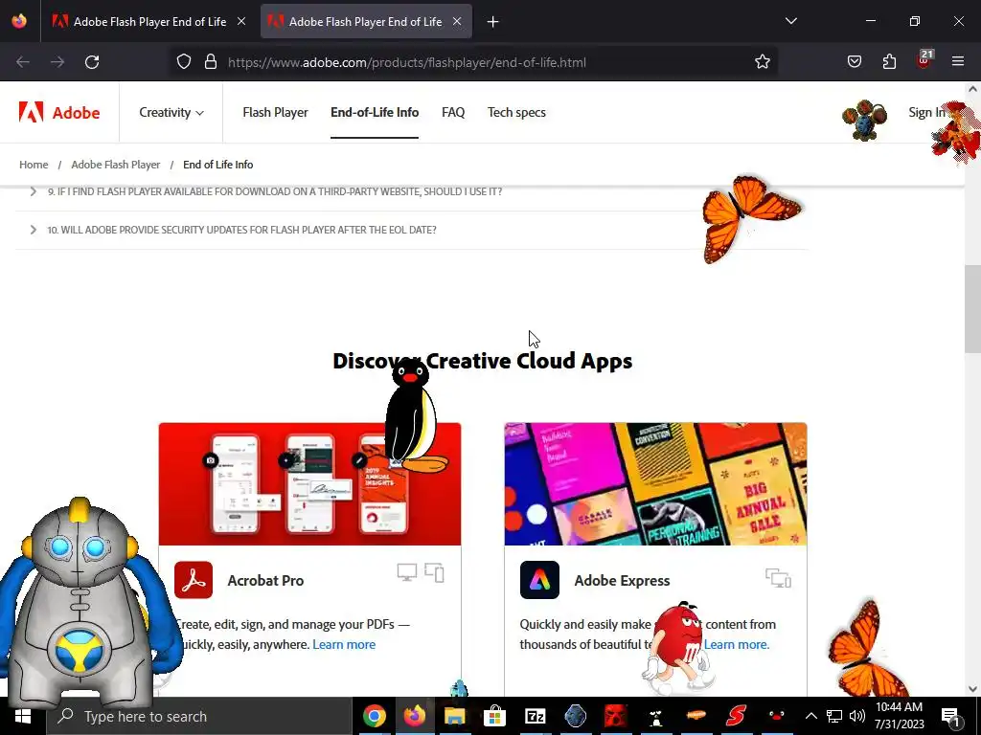The image size is (981, 735).
Task: Click the browser forward arrow
Action: click(57, 62)
